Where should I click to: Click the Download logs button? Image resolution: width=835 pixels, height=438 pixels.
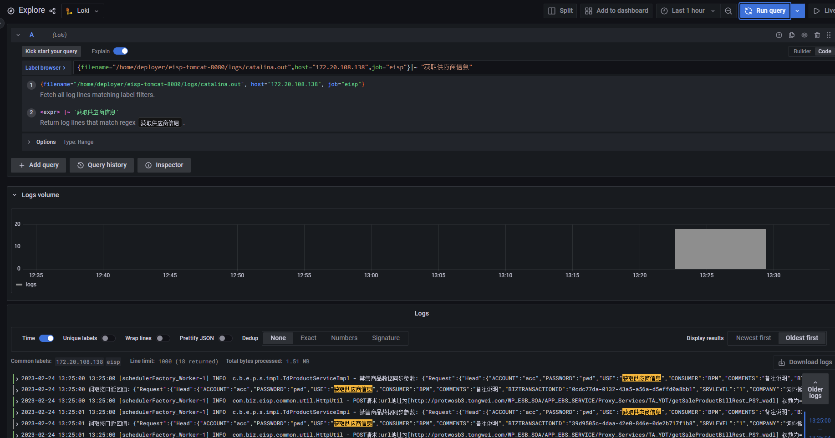click(x=805, y=362)
